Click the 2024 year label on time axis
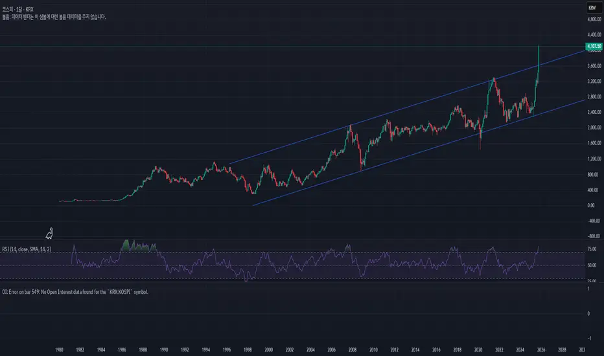 click(x=520, y=350)
